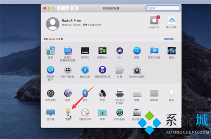
Task: Focus the search field
Action: point(163,8)
